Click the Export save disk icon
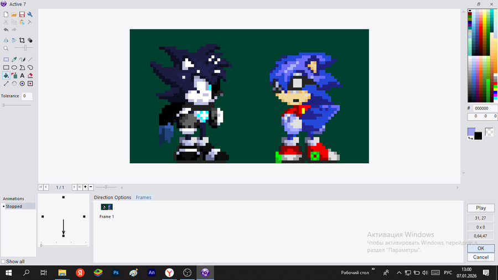Image resolution: width=498 pixels, height=280 pixels. coord(22,14)
